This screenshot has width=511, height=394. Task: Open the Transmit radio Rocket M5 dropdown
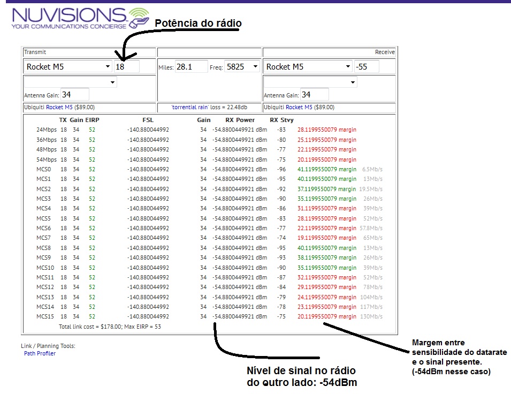(x=68, y=66)
